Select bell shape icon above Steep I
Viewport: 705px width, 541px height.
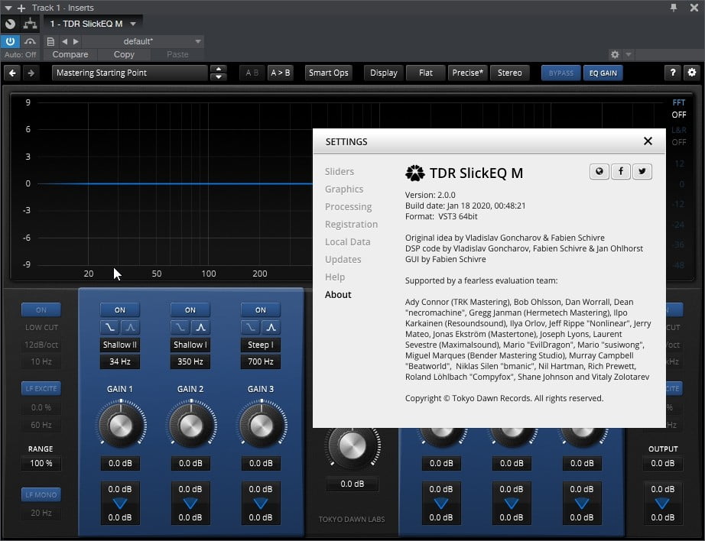pyautogui.click(x=271, y=327)
